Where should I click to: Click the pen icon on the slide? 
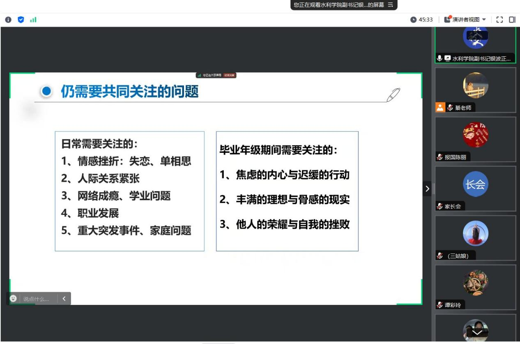pyautogui.click(x=393, y=94)
